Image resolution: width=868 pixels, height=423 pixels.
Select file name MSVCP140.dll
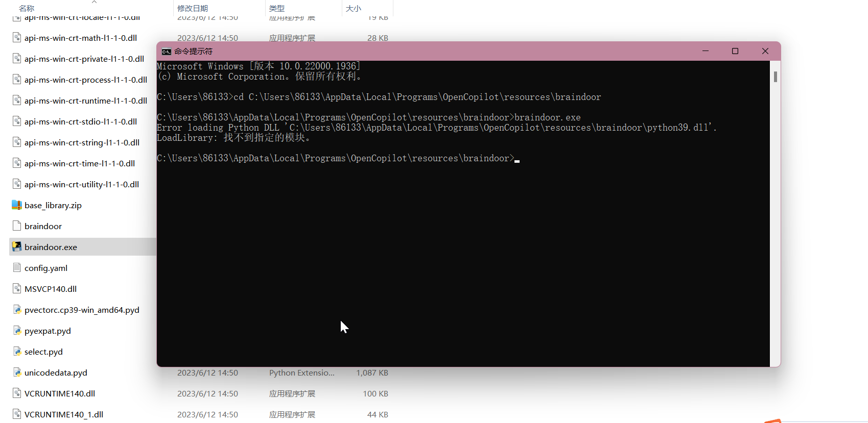click(x=51, y=289)
